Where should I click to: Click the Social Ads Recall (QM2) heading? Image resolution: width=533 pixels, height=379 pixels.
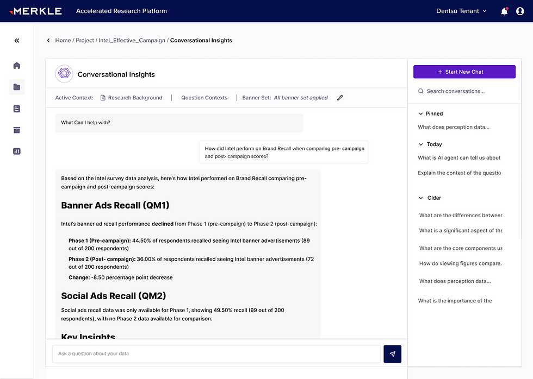click(x=114, y=296)
